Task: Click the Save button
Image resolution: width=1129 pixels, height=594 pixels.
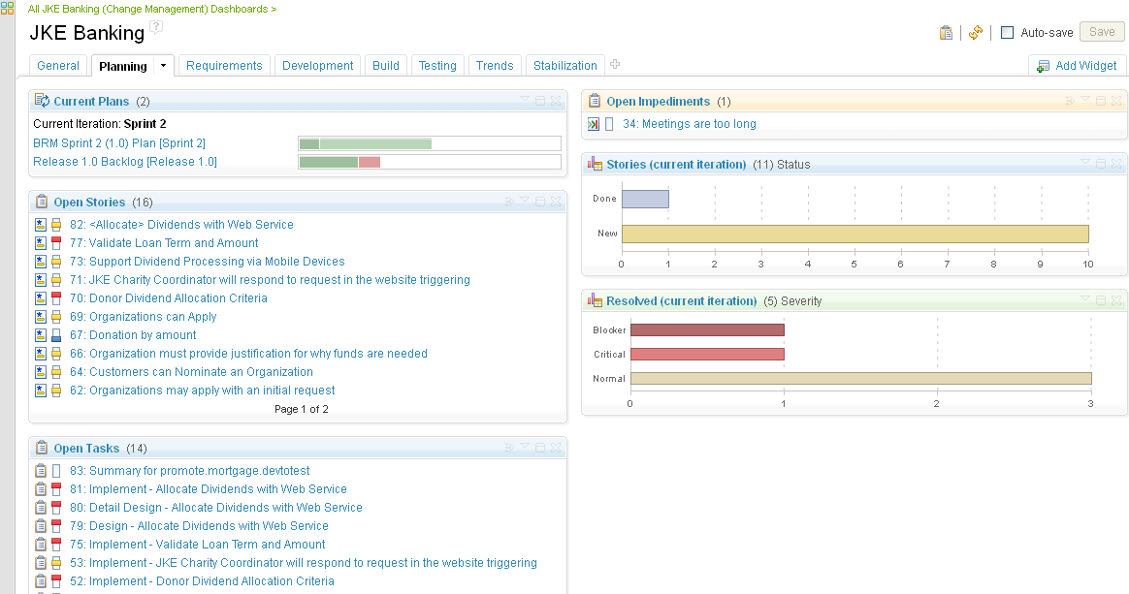Action: click(x=1101, y=31)
